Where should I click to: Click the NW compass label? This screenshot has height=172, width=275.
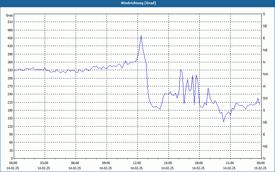click(265, 74)
